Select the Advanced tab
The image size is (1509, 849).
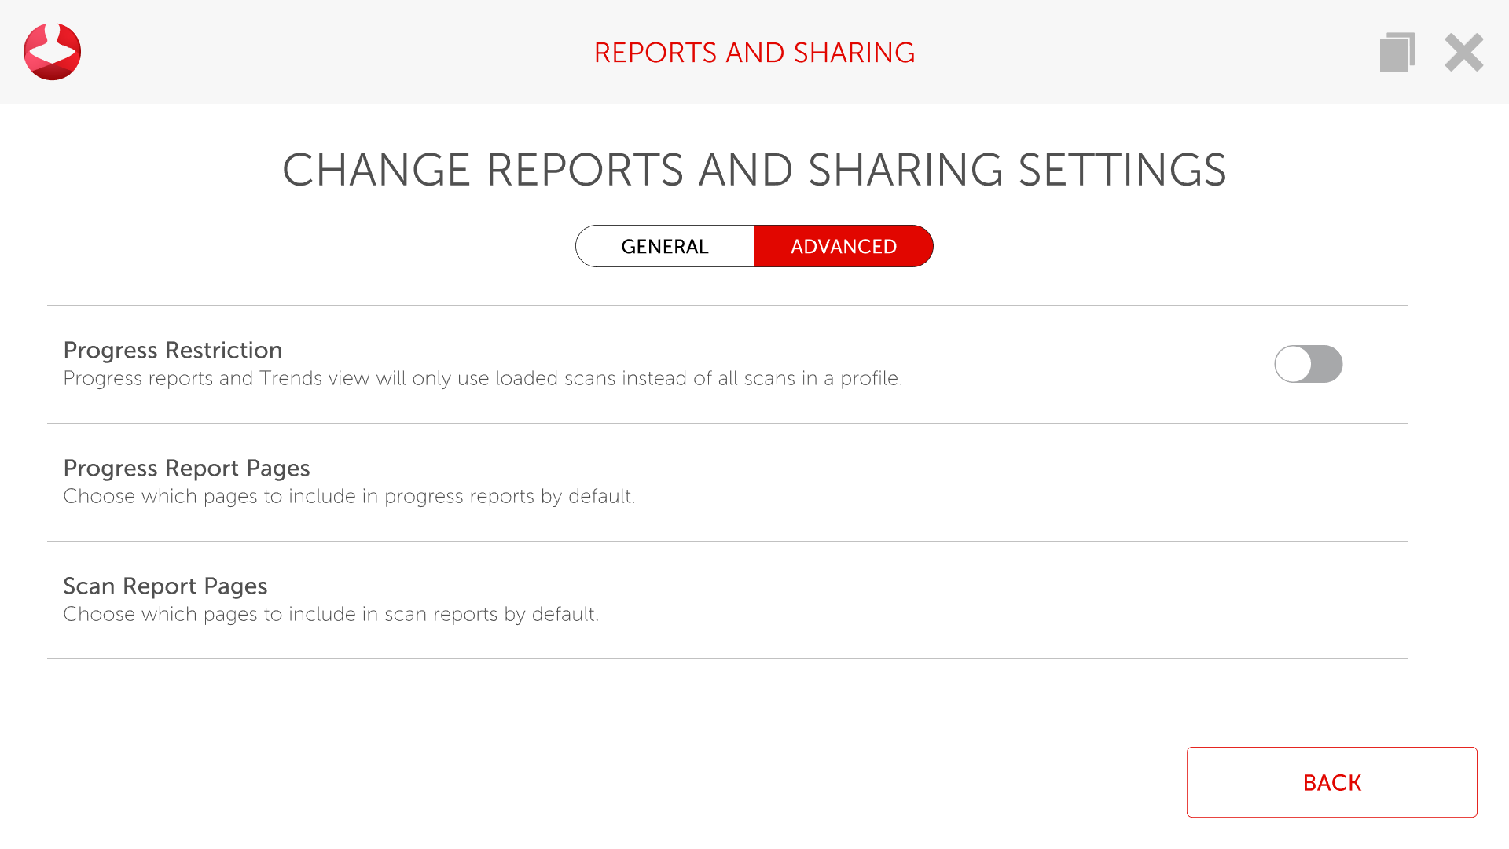843,246
